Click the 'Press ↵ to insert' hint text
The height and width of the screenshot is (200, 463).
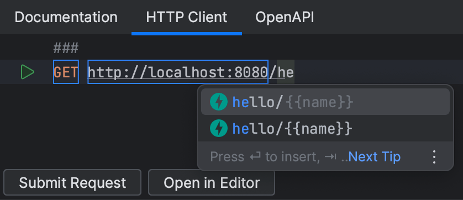coord(265,157)
